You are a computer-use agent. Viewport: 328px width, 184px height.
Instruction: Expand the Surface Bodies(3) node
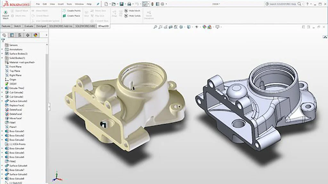click(2, 54)
